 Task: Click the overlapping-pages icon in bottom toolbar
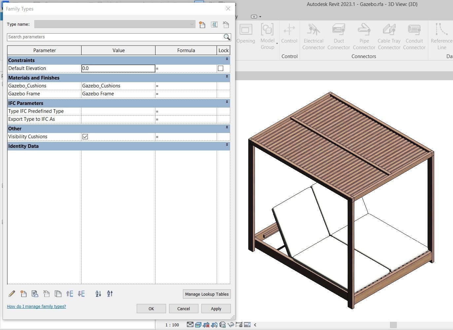click(x=58, y=293)
